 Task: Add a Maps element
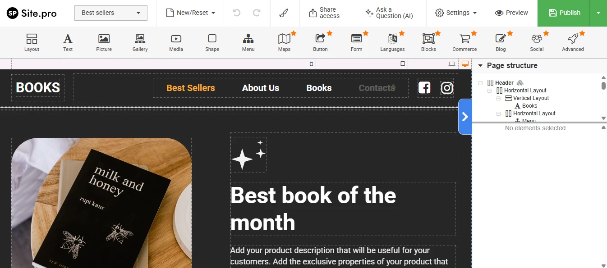tap(284, 42)
